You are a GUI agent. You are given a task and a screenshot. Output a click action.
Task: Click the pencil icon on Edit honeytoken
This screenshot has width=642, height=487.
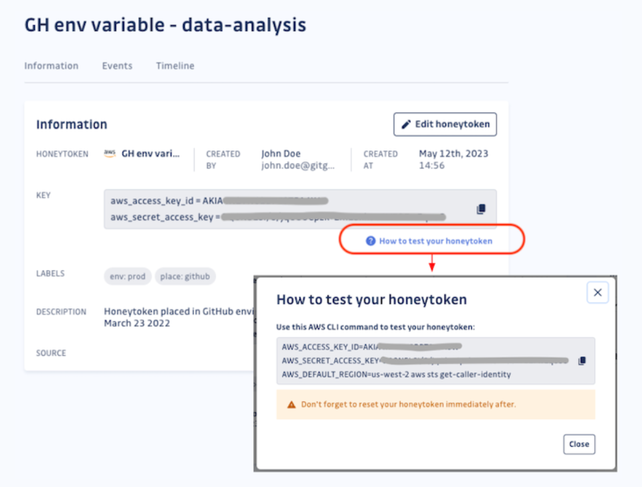[x=406, y=124]
